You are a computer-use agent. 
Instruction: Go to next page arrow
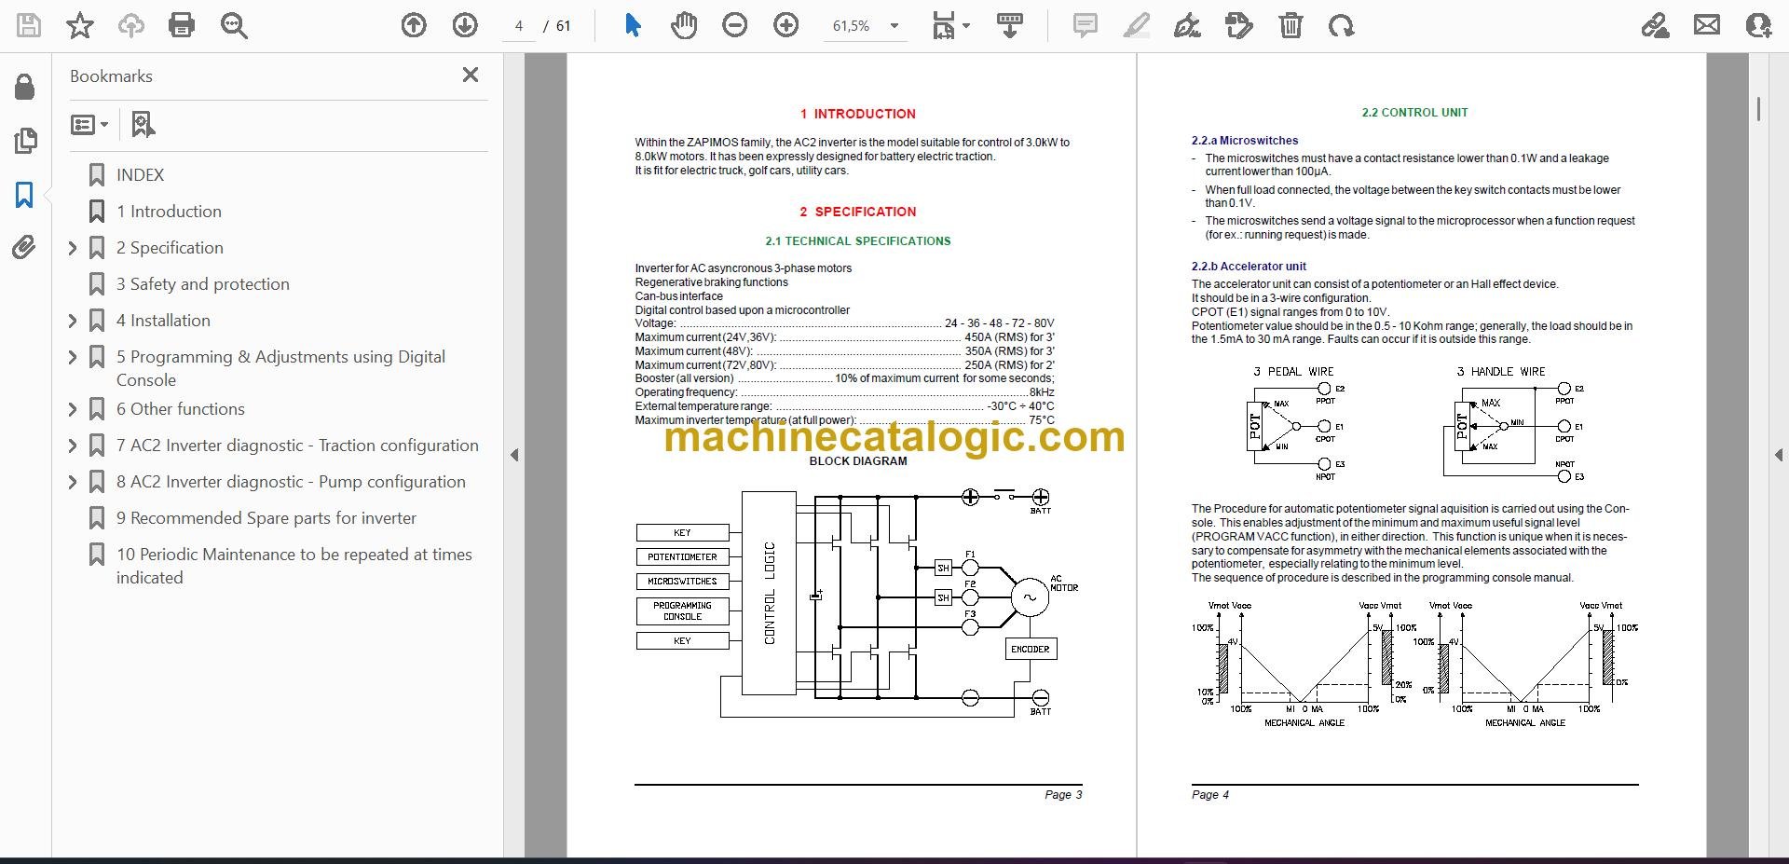click(x=465, y=26)
